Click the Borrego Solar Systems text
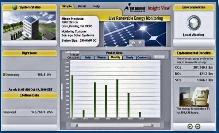The height and width of the screenshot is (133, 219). point(78,35)
